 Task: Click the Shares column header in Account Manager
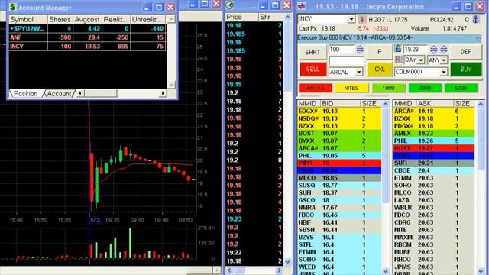(x=60, y=19)
